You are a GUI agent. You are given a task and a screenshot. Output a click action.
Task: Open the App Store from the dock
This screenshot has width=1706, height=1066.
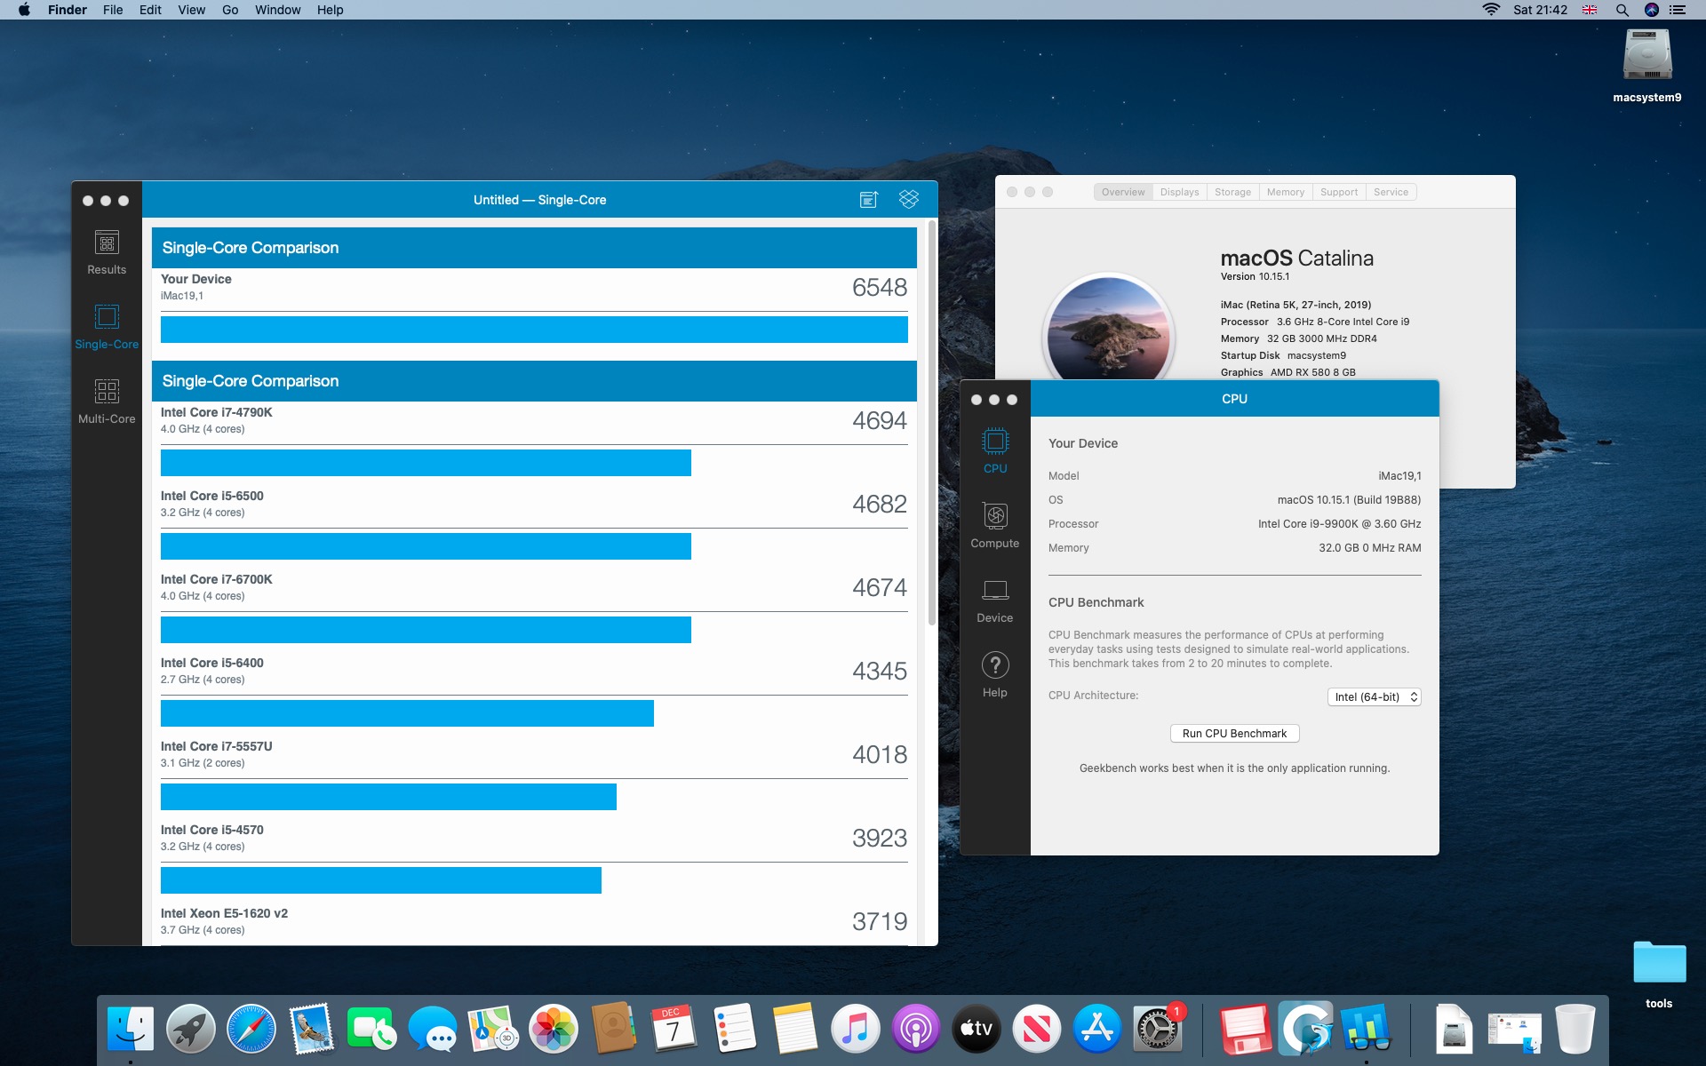click(1096, 1029)
